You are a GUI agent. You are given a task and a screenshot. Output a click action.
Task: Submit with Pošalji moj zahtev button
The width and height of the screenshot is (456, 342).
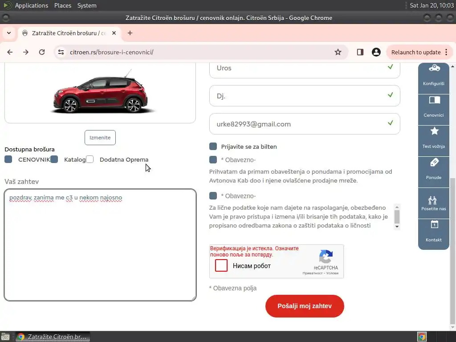coord(305,306)
